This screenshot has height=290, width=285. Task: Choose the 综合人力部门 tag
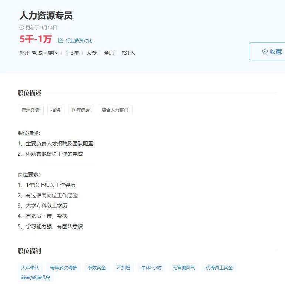[115, 110]
